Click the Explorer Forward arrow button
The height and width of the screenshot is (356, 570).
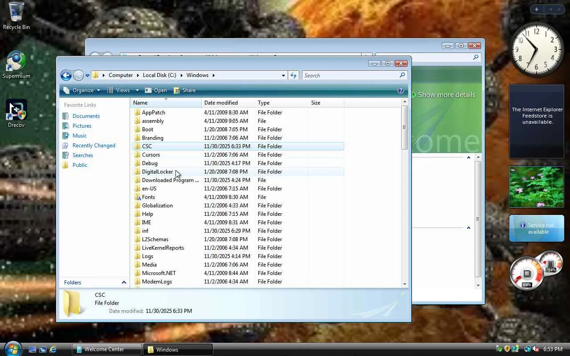[x=78, y=75]
